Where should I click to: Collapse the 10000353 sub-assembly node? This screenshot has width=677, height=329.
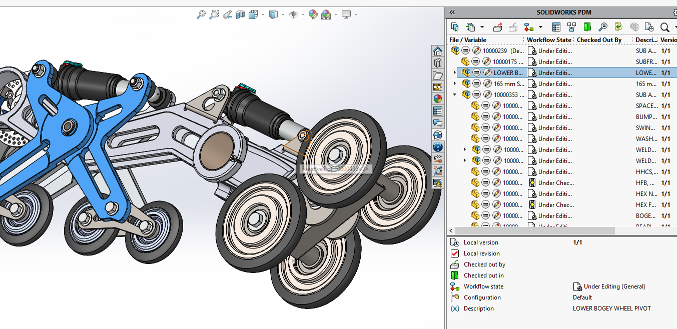click(x=455, y=94)
